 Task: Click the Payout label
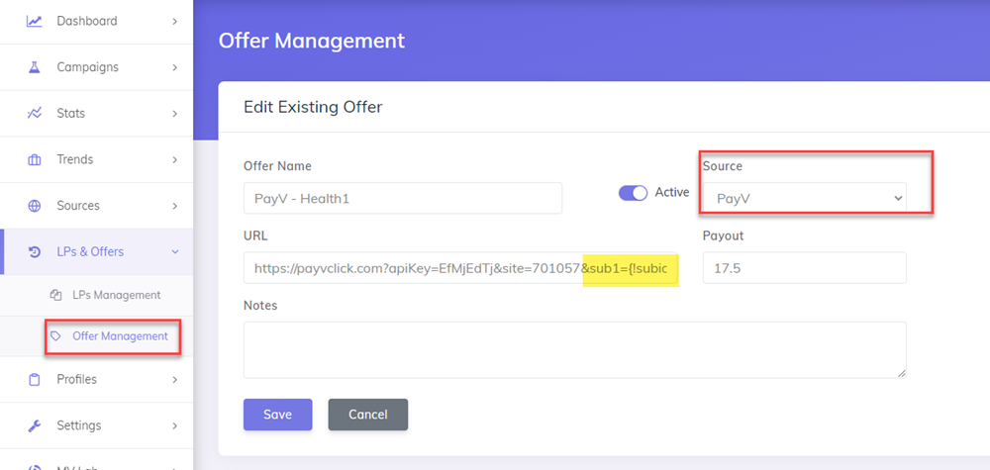coord(723,235)
